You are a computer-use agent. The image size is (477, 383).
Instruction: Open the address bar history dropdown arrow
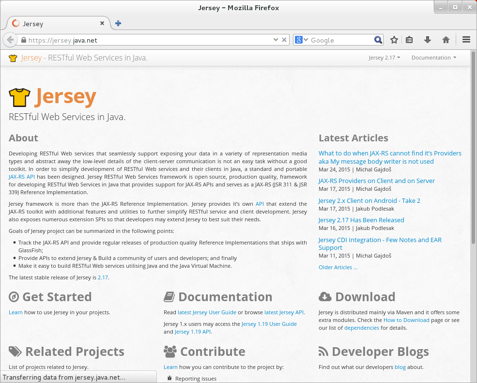click(x=276, y=40)
